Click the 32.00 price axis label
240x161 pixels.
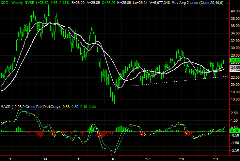click(x=234, y=41)
